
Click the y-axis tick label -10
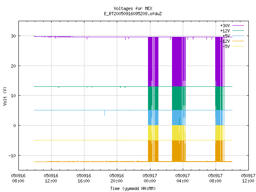tap(12, 156)
